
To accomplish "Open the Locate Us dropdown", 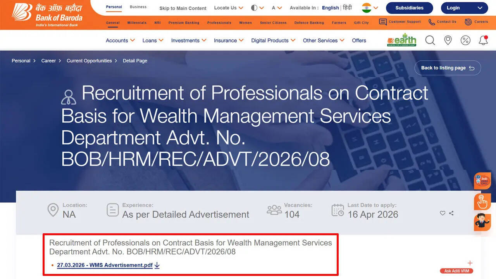I will [228, 7].
